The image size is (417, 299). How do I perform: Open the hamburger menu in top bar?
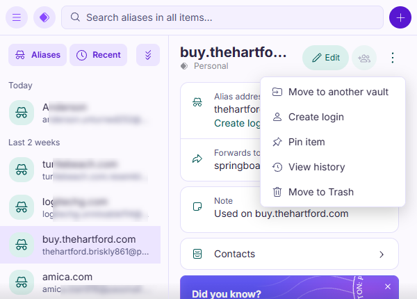(17, 17)
